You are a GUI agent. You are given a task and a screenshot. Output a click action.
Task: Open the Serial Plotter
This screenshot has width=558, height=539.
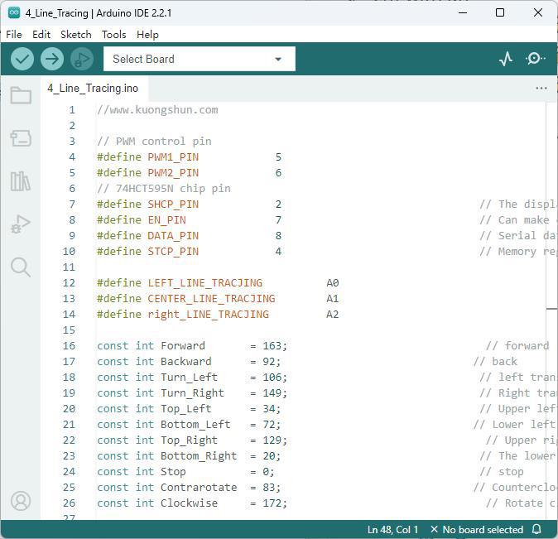point(506,59)
